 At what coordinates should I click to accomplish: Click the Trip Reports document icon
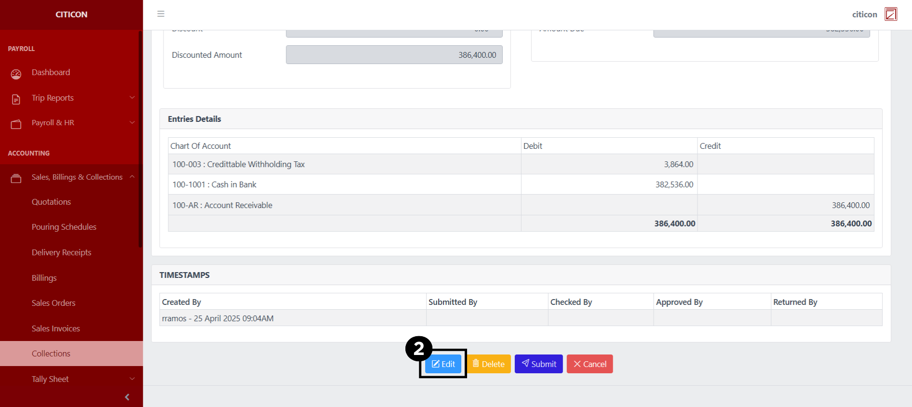point(16,99)
